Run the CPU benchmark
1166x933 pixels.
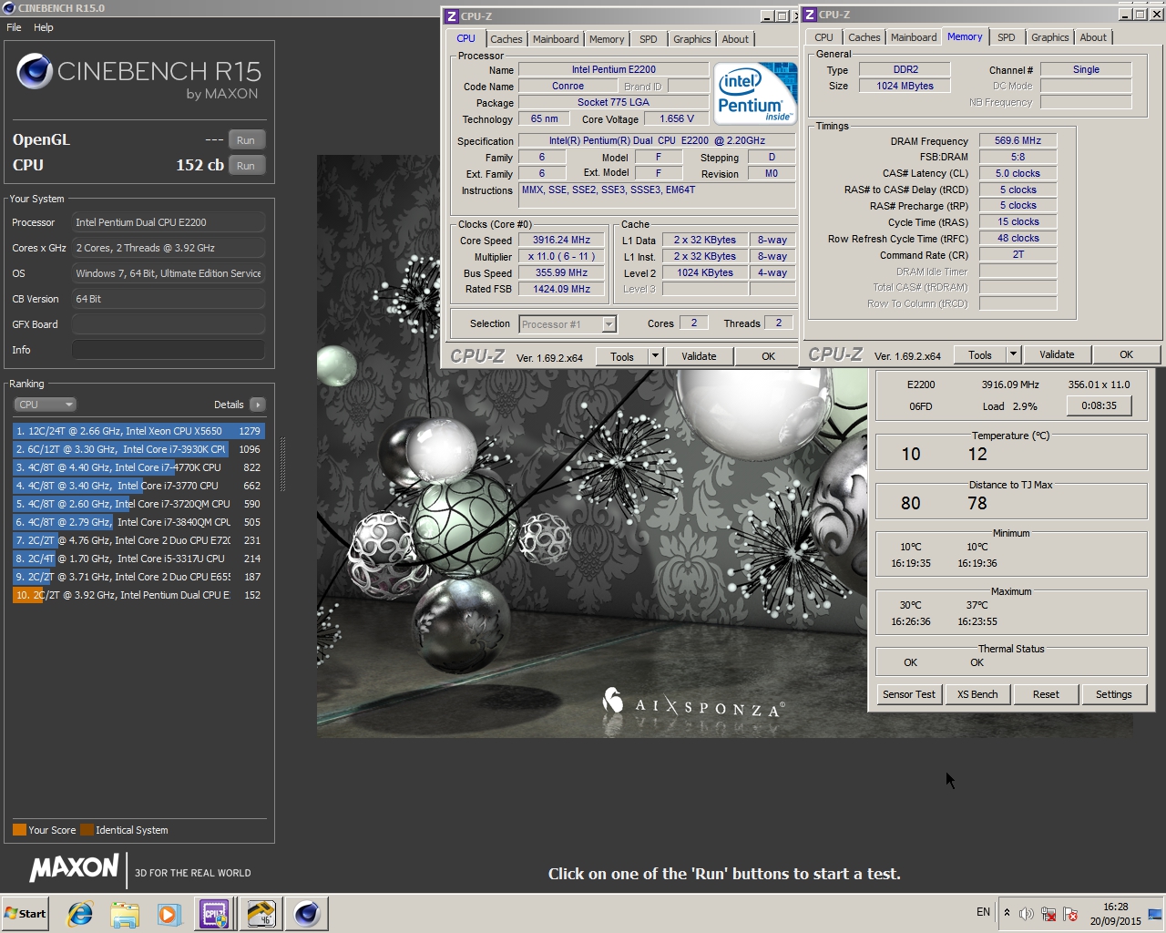click(x=246, y=166)
